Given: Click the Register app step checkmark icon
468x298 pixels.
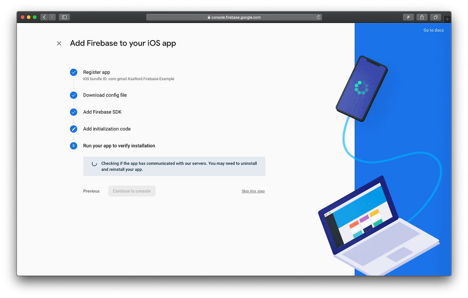Looking at the screenshot, I should click(x=73, y=72).
